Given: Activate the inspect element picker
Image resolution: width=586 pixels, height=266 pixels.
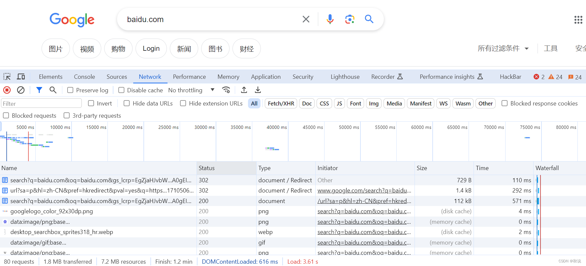Looking at the screenshot, I should [7, 77].
